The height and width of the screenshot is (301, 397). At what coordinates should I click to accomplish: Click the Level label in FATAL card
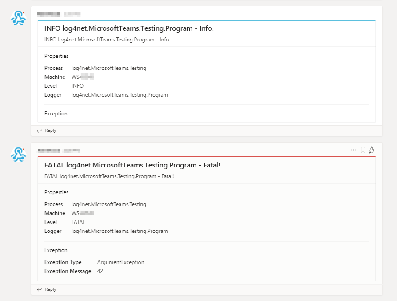(50, 222)
